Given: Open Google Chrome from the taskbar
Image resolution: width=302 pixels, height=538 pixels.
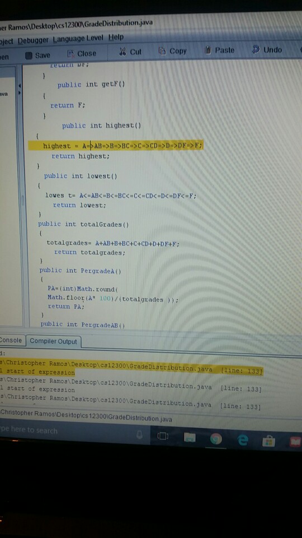Looking at the screenshot, I should (216, 438).
